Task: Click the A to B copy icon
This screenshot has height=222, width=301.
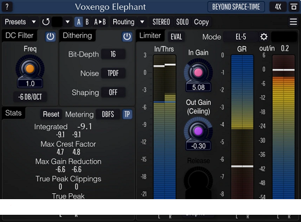Action: click(100, 22)
